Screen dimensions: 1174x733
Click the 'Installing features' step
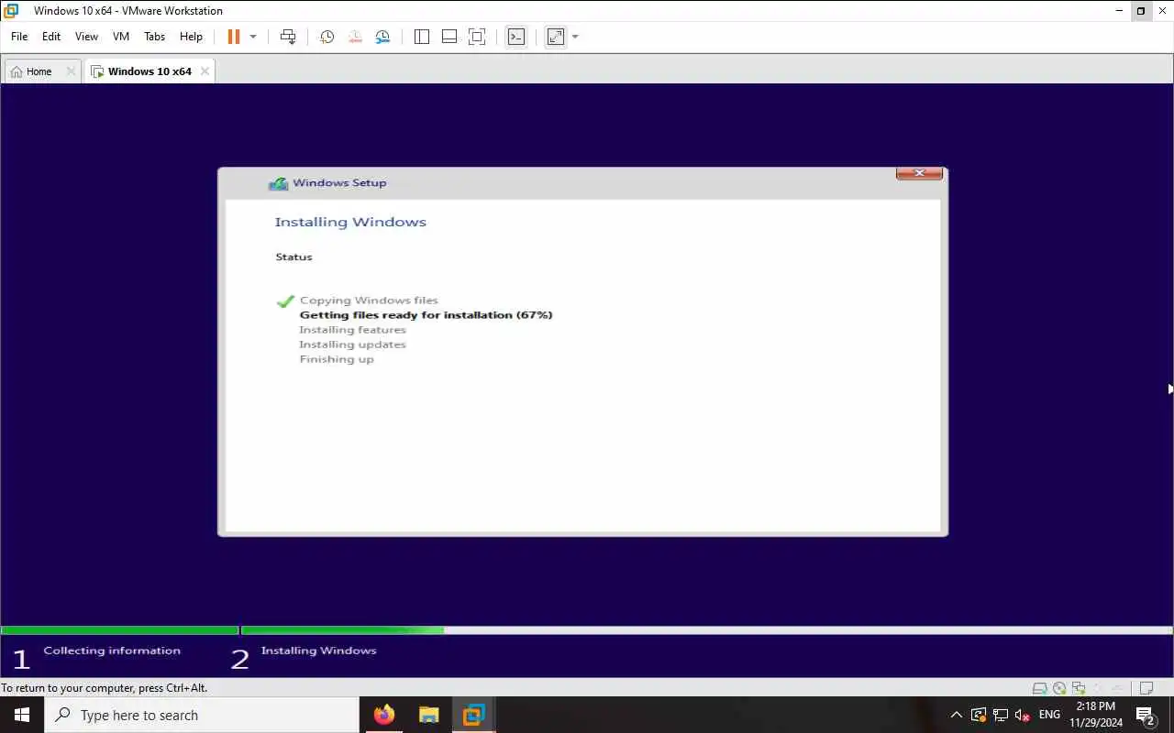352,330
